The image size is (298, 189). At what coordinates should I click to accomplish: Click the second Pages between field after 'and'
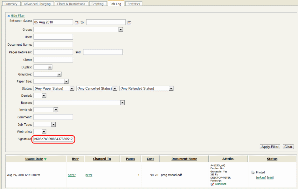pyautogui.click(x=103, y=52)
